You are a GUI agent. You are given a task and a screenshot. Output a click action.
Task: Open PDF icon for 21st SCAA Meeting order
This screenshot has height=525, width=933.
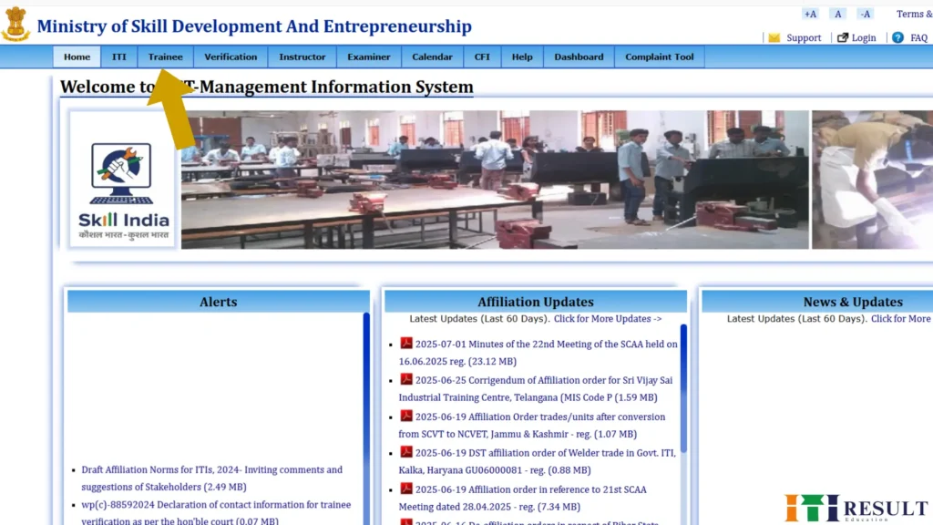pos(405,489)
